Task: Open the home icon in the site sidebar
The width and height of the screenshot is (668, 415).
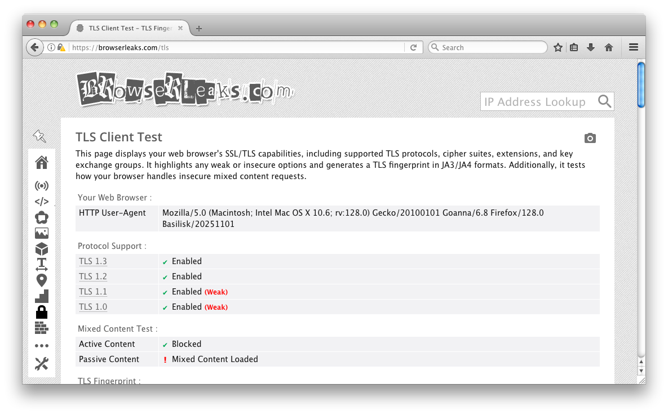Action: pyautogui.click(x=42, y=163)
